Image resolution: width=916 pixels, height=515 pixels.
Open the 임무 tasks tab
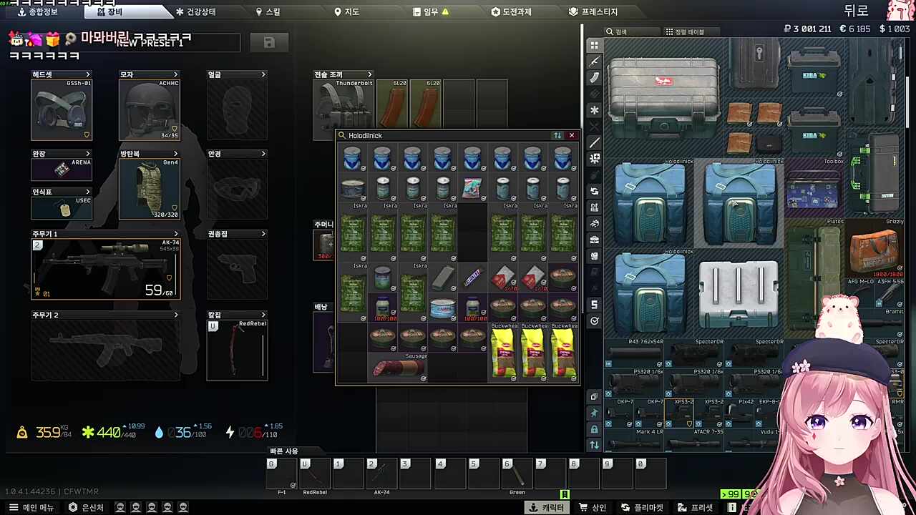(x=432, y=11)
